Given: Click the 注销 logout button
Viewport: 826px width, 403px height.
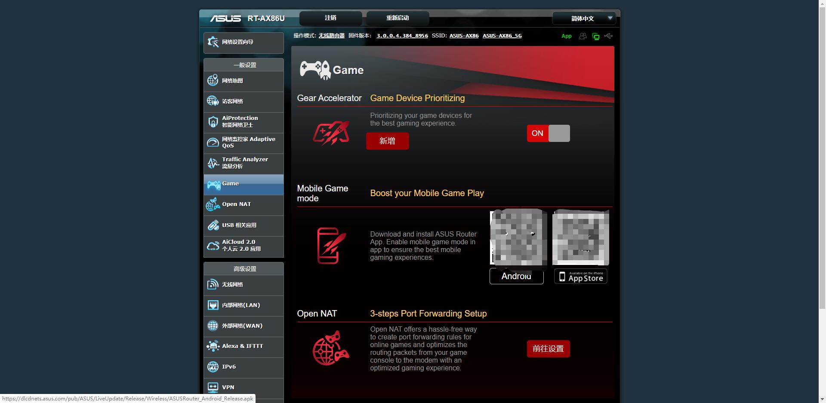Looking at the screenshot, I should click(330, 18).
